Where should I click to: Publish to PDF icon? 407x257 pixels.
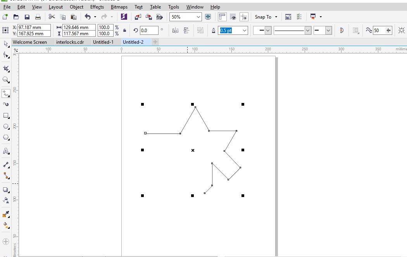pyautogui.click(x=159, y=17)
